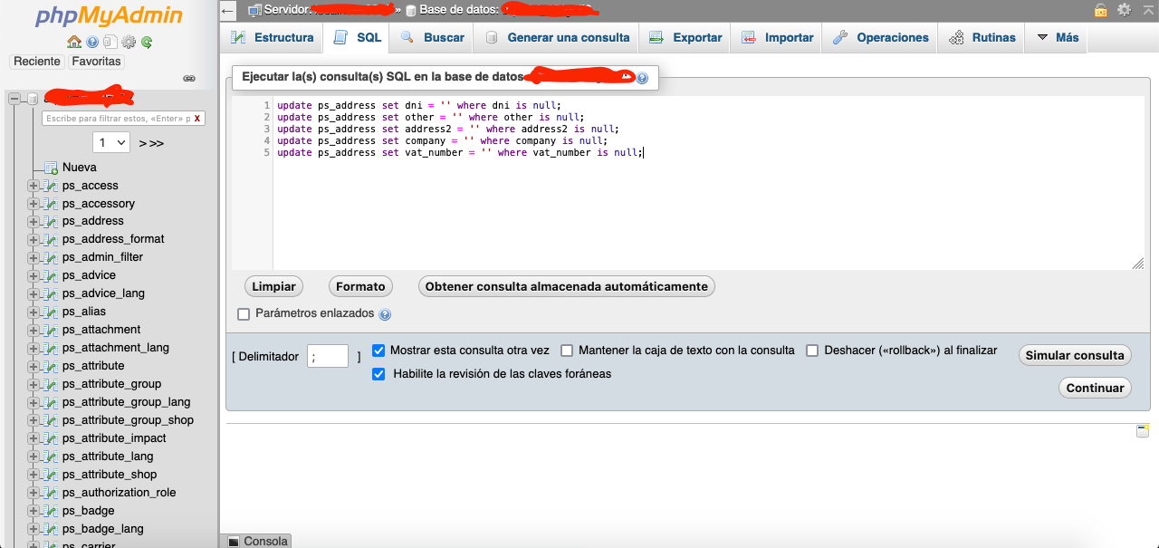This screenshot has width=1159, height=548.
Task: Click the table icon of ps_alias
Action: coord(51,312)
